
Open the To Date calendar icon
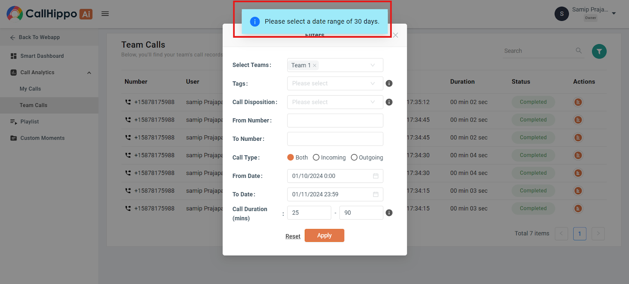[376, 194]
